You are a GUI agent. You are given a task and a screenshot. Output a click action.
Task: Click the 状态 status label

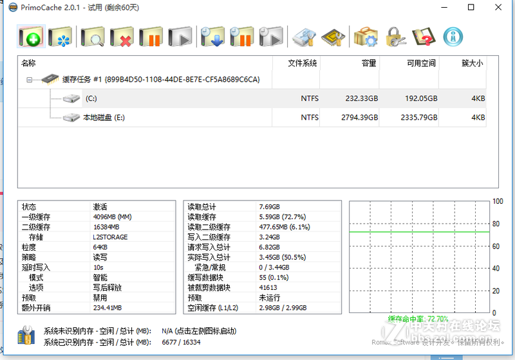coord(29,206)
